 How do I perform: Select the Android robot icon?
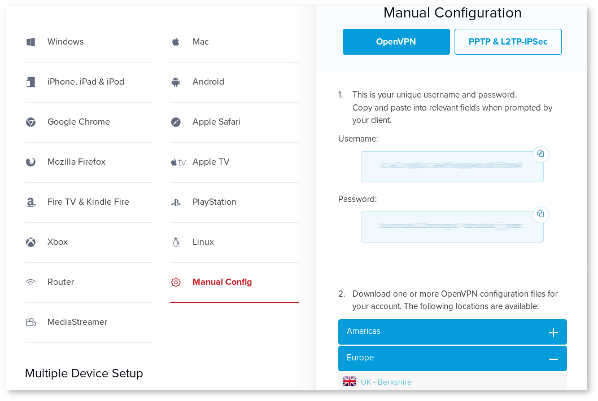pos(176,82)
